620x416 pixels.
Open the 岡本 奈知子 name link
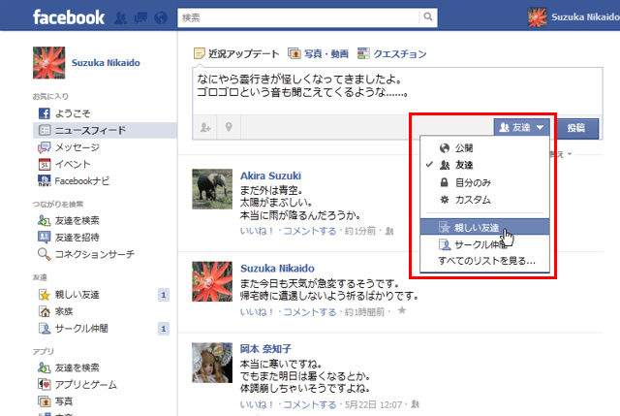tap(265, 349)
